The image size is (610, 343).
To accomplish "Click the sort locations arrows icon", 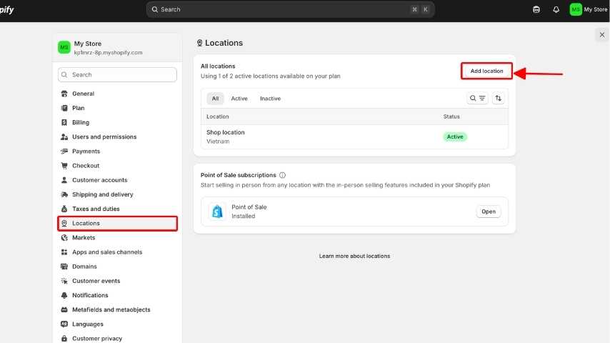I will coord(499,98).
